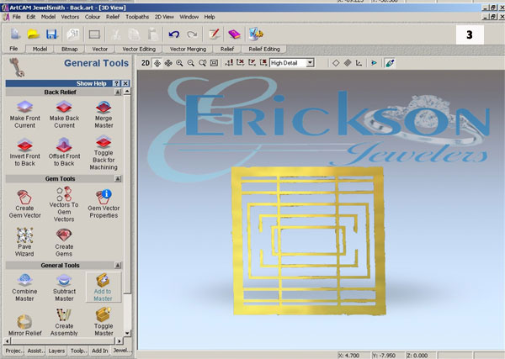
Task: Zoom in on the 3D view
Action: (179, 63)
